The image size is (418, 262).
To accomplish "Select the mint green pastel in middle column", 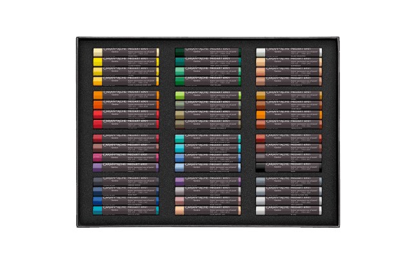I will 208,72.
